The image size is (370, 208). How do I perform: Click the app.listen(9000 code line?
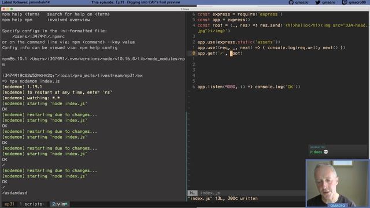click(x=249, y=87)
